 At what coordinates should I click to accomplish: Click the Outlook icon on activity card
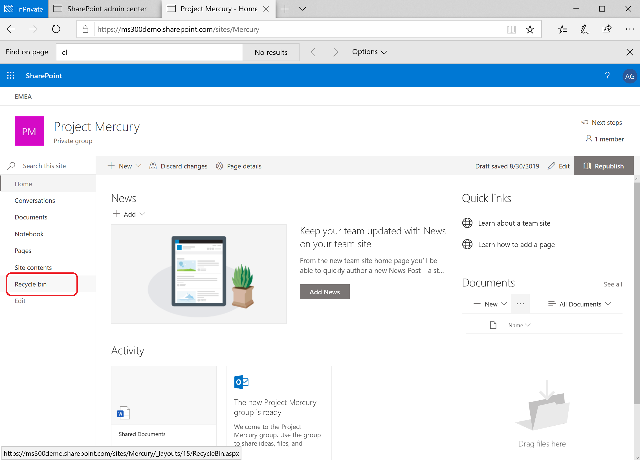[241, 382]
